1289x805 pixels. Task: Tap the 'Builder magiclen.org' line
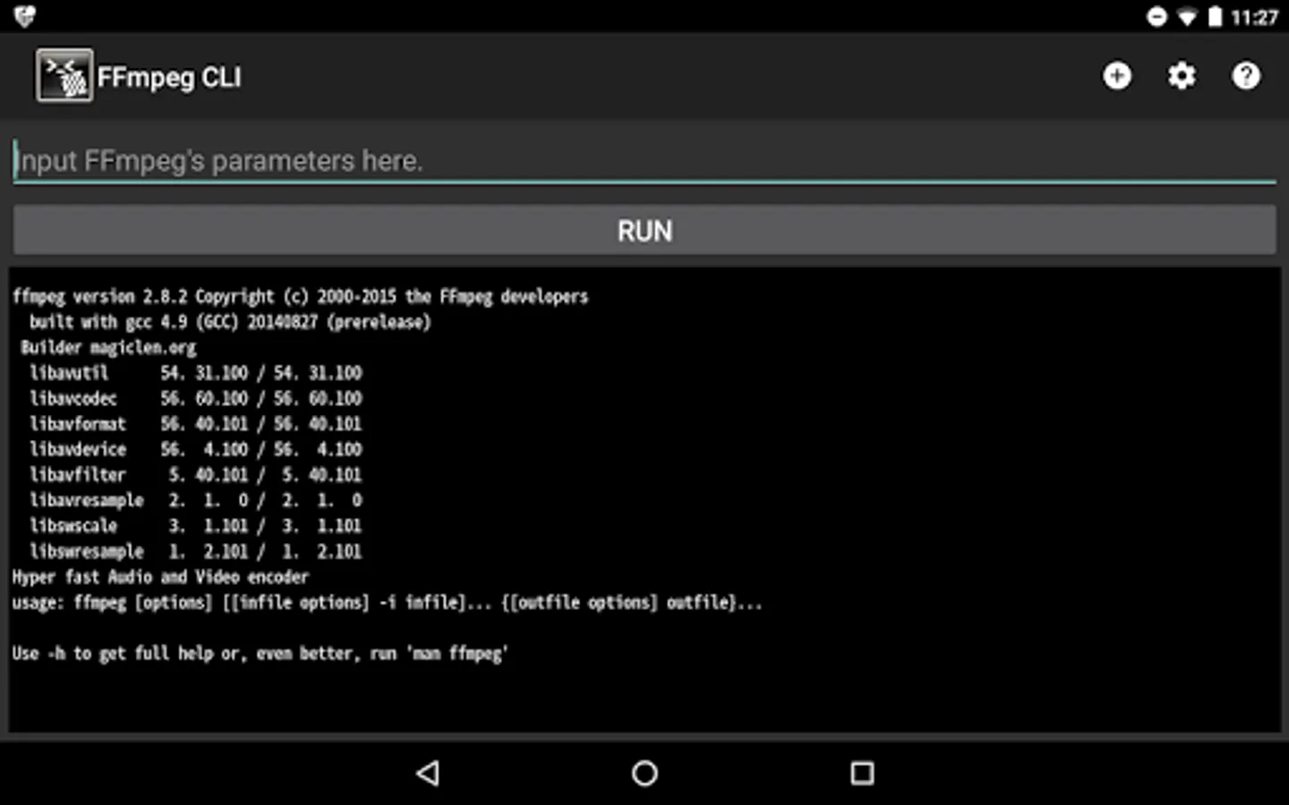pyautogui.click(x=108, y=347)
